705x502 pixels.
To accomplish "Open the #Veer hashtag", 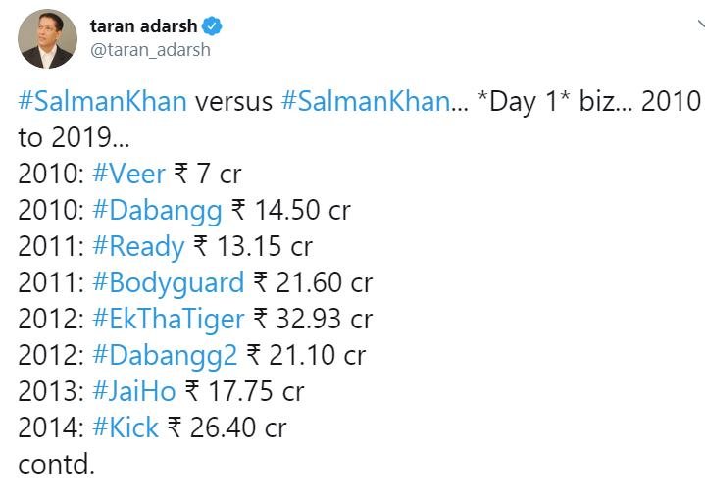I will tap(128, 175).
